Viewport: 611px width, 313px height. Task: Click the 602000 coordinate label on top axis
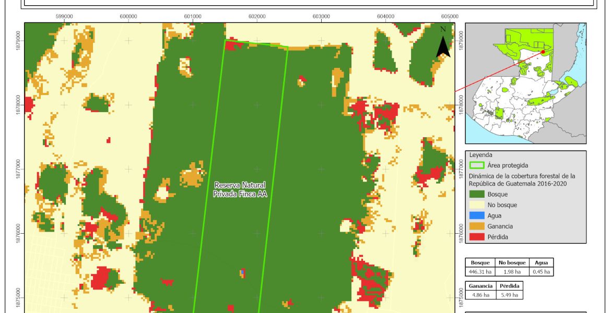256,16
